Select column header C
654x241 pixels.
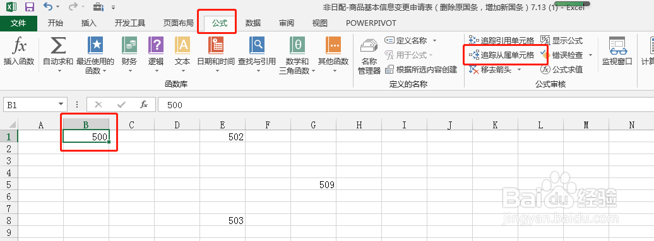(132, 124)
